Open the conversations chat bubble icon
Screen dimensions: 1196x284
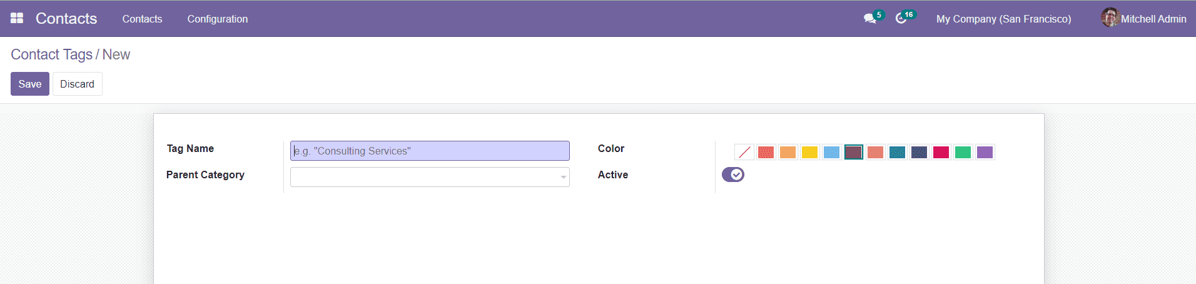pos(869,19)
